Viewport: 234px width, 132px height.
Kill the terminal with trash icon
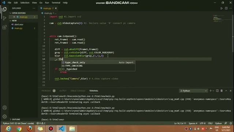coord(222,91)
